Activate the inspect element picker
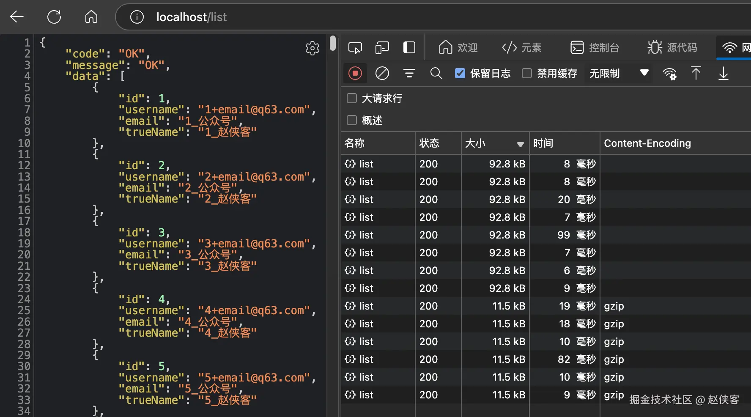 pyautogui.click(x=355, y=48)
